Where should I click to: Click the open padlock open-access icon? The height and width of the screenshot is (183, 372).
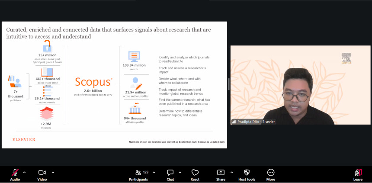click(x=48, y=46)
